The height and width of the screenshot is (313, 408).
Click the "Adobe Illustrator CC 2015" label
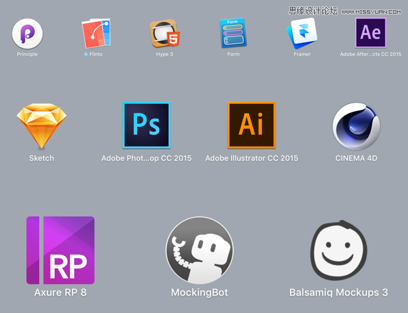pos(252,158)
